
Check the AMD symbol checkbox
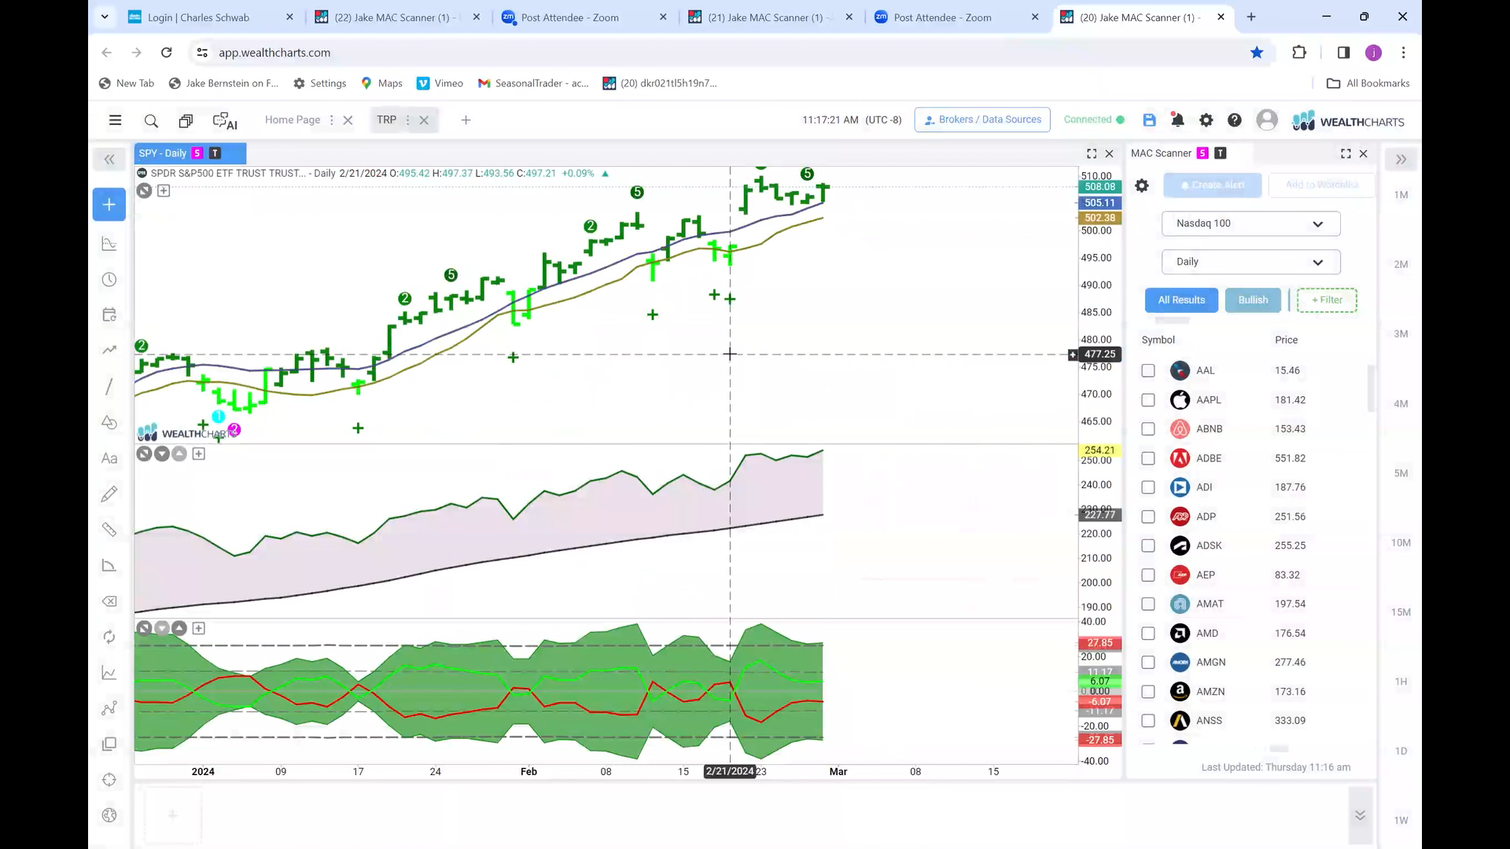point(1148,634)
